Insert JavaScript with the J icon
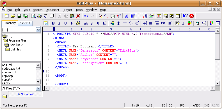222x109 pixels. click(183, 23)
